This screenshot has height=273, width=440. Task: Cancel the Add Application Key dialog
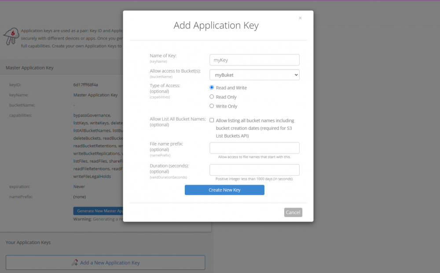pos(293,212)
